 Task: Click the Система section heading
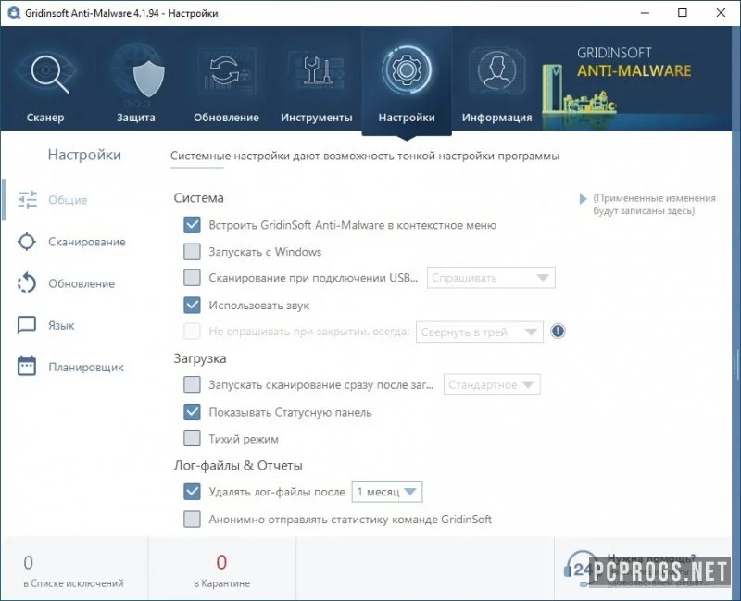tap(198, 198)
